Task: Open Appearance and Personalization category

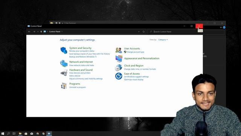Action: [142, 58]
